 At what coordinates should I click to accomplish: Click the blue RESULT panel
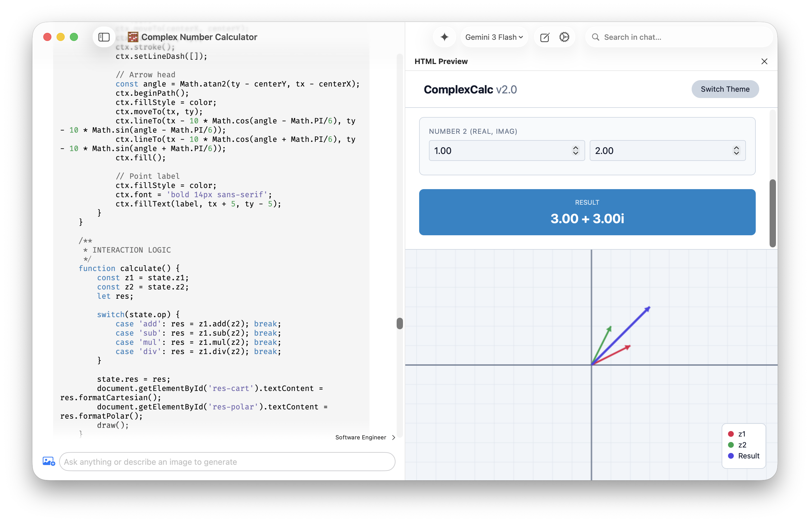coord(587,212)
